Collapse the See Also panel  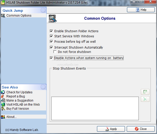click(43, 87)
